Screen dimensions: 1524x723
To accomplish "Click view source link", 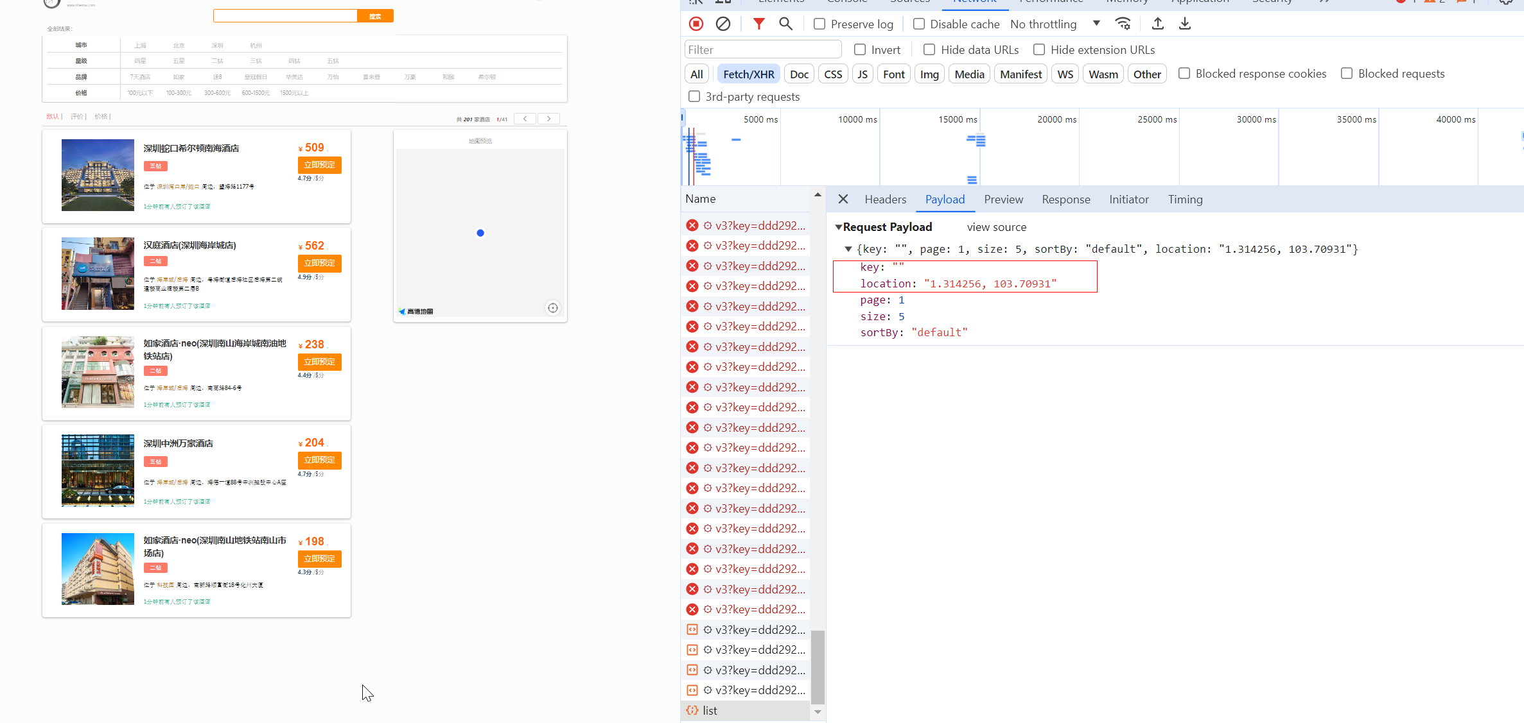I will click(x=996, y=227).
